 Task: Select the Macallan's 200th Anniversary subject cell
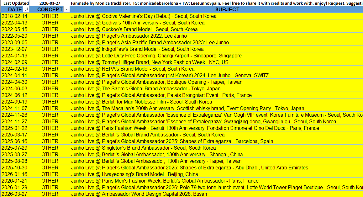[x=217, y=109]
